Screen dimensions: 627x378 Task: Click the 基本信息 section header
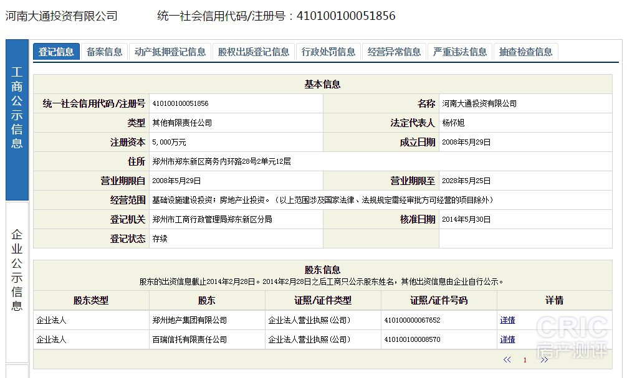coord(322,84)
